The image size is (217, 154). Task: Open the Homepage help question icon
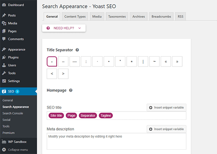(71, 90)
